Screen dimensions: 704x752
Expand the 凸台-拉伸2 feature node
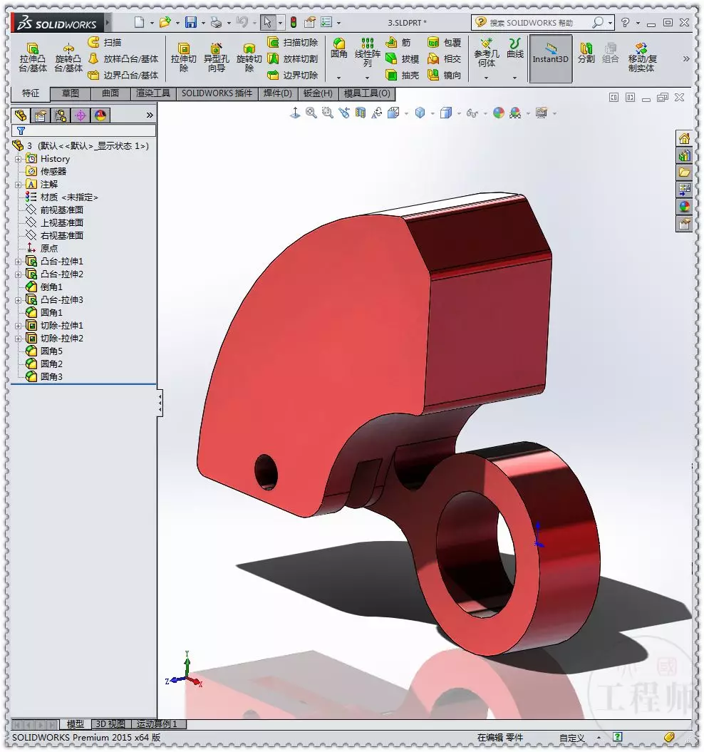pyautogui.click(x=19, y=274)
